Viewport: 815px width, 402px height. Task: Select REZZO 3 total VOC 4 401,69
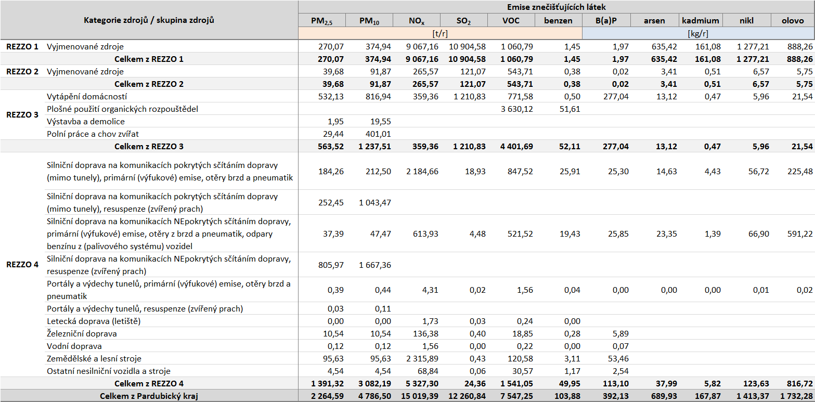tap(516, 146)
